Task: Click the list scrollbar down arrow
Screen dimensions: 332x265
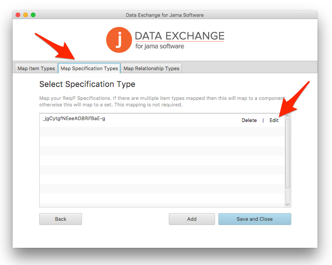Action: point(287,204)
